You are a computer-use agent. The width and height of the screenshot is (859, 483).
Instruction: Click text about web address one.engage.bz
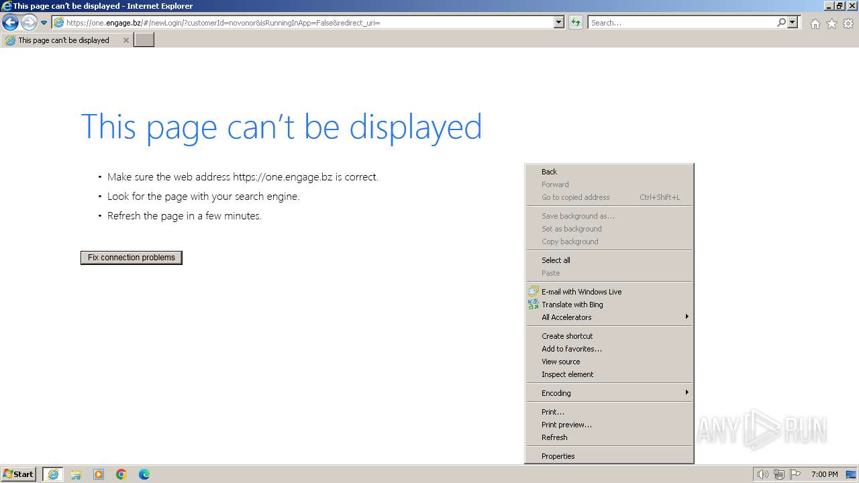pos(243,177)
